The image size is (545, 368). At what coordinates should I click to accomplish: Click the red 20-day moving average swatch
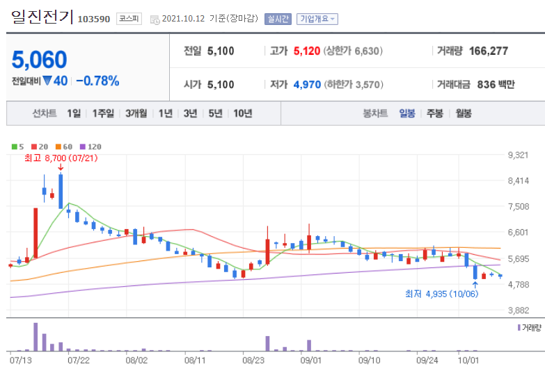tap(34, 147)
